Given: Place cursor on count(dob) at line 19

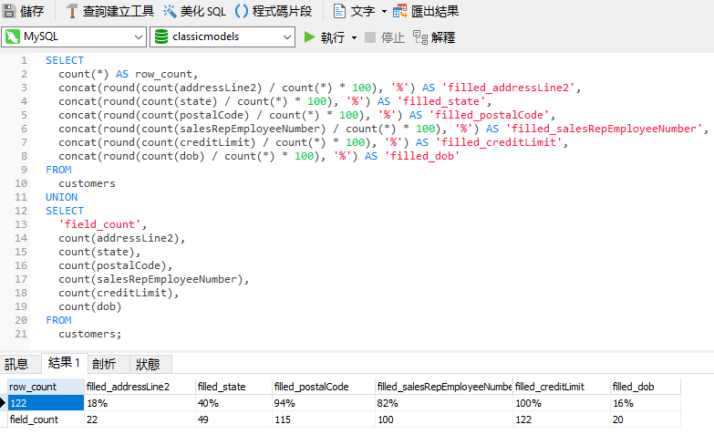Looking at the screenshot, I should [89, 306].
